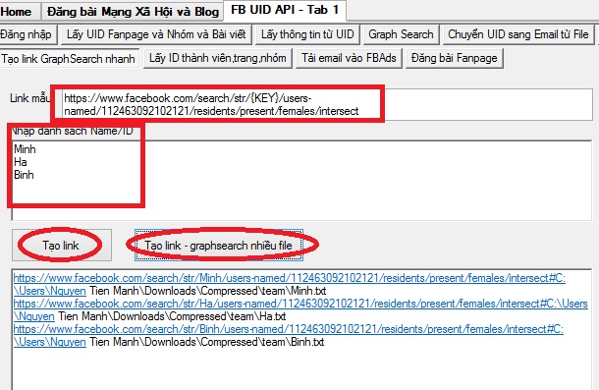Open the generated Binh search link
Viewport: 599px width, 390px height.
289,329
